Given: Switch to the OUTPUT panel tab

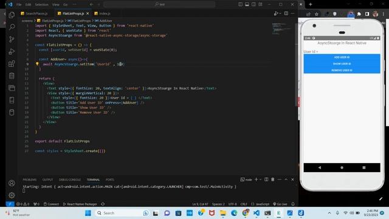Looking at the screenshot, I should 47,179.
